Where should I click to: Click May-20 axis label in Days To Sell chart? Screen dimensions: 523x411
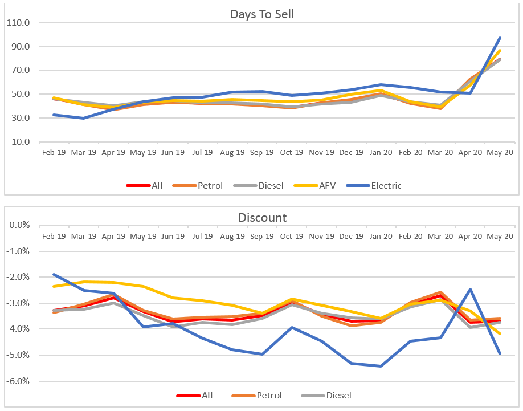click(500, 153)
